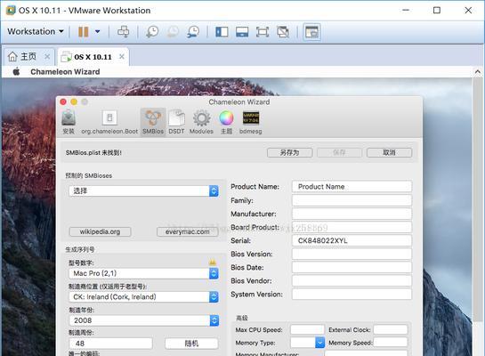Click the send Ctrl+Alt+Del toolbar icon
This screenshot has height=356, width=485.
[123, 31]
